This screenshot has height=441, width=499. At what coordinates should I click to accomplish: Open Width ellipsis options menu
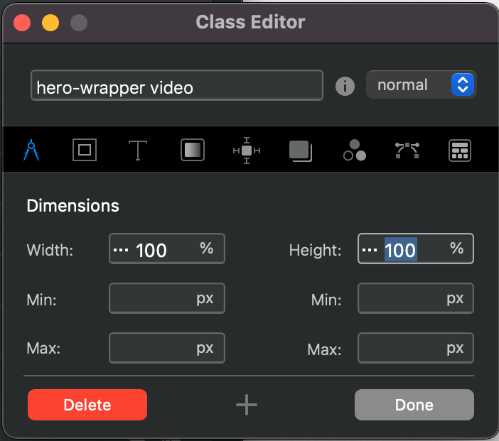point(122,249)
